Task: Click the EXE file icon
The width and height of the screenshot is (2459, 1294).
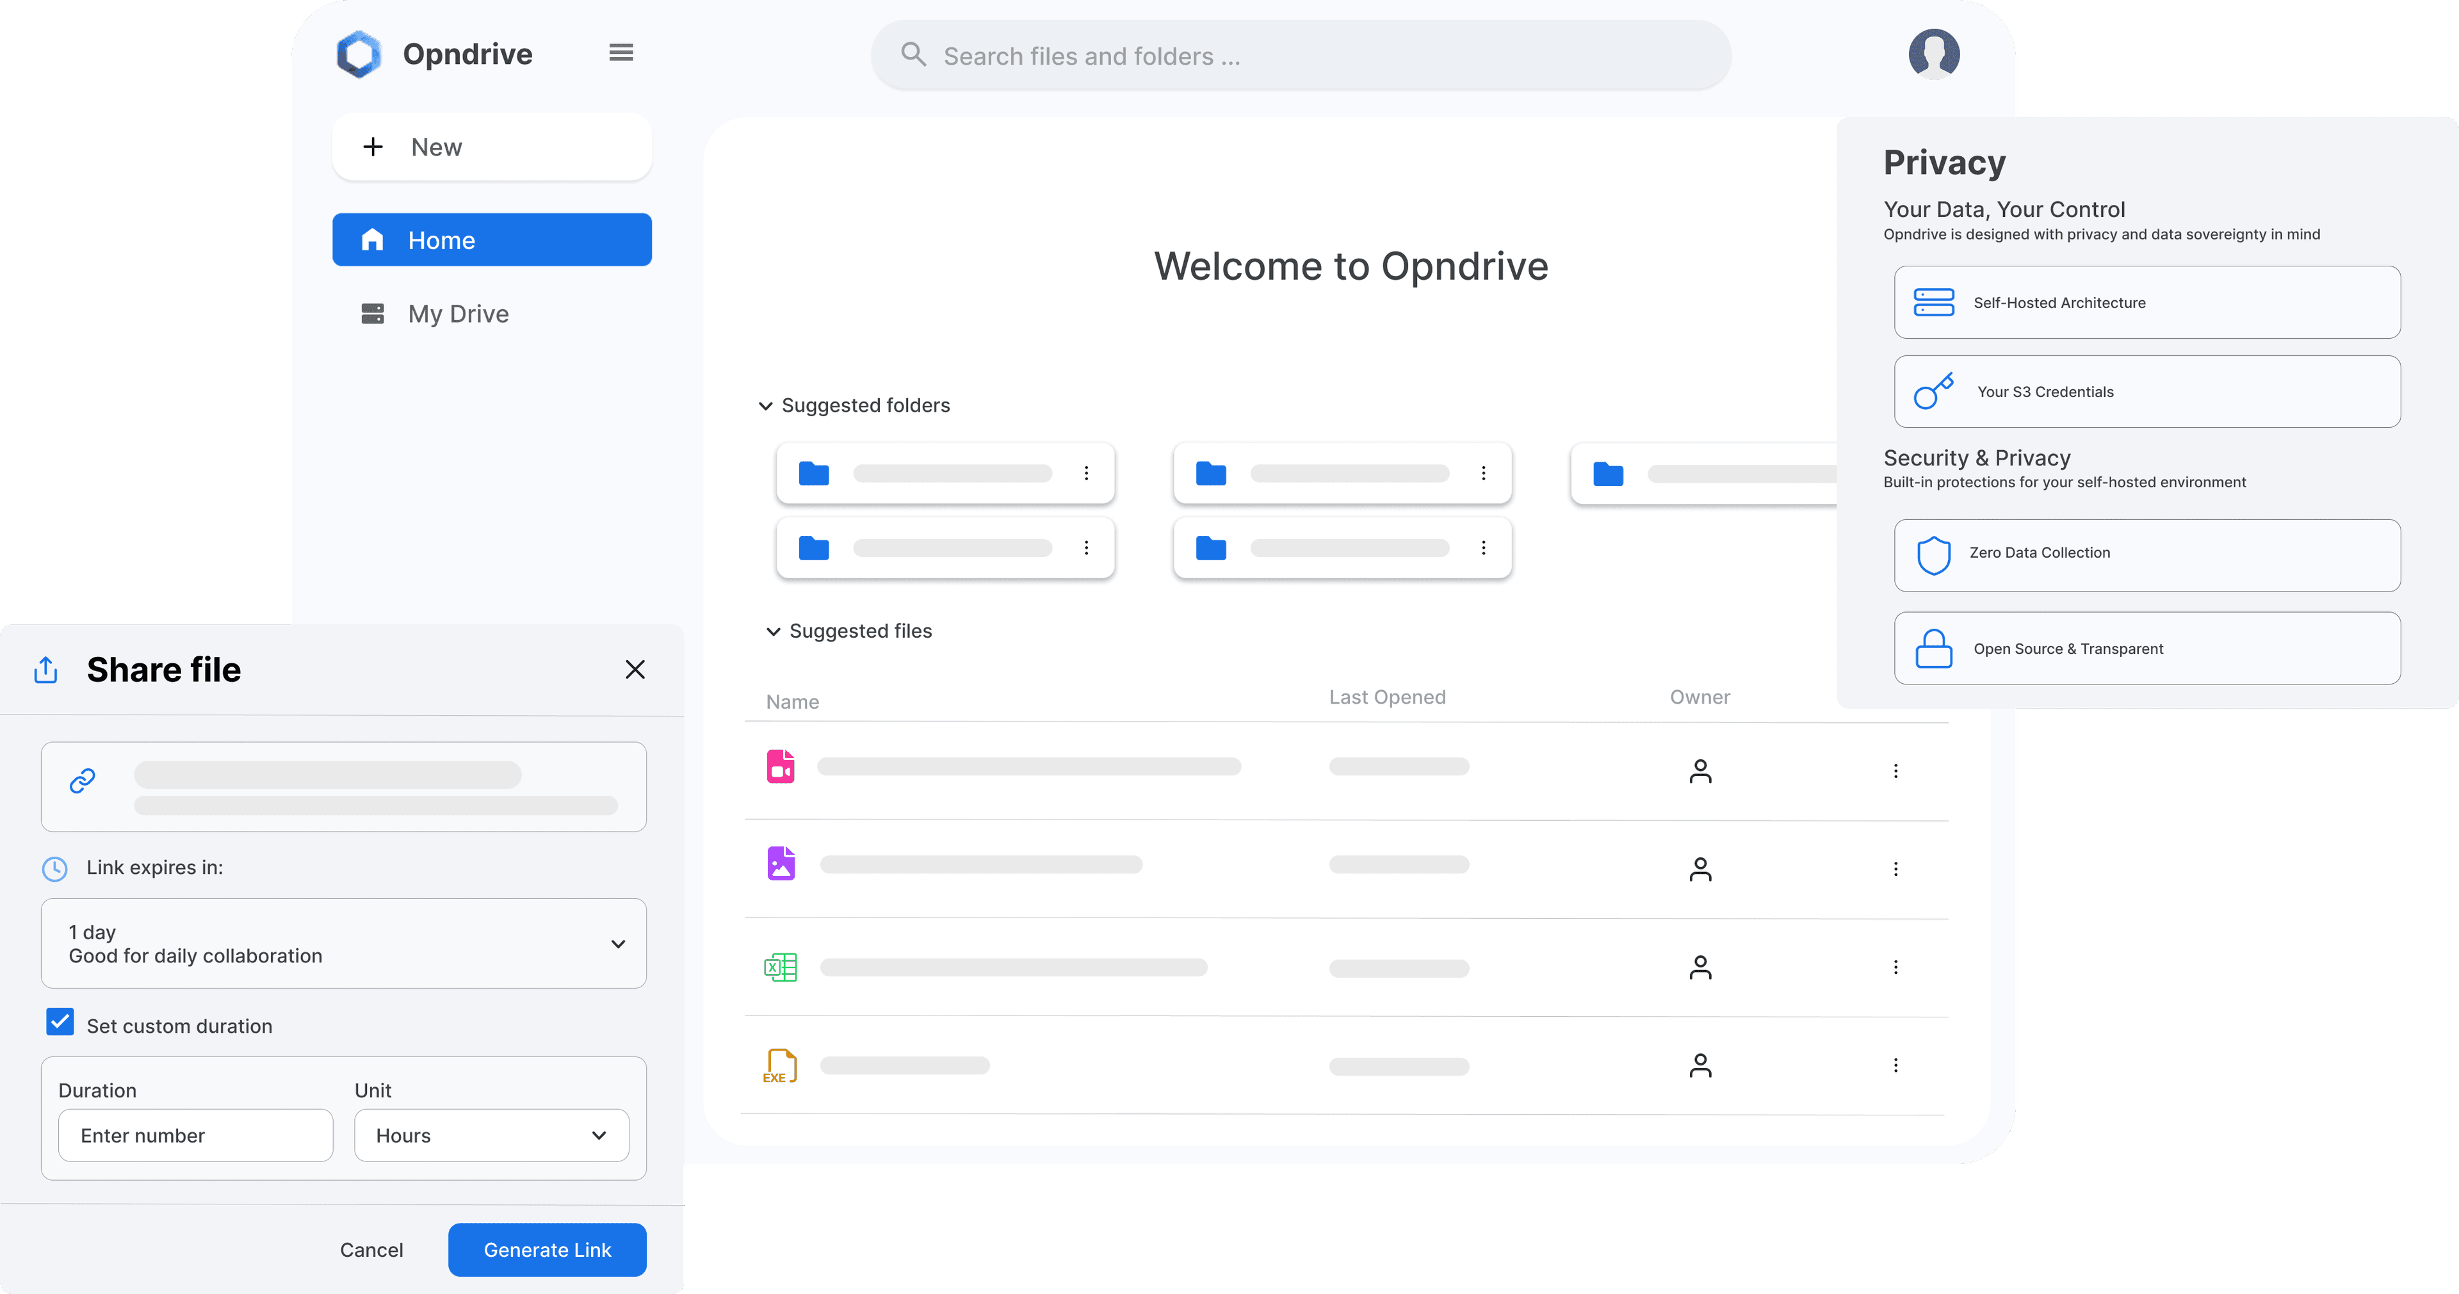Action: coord(780,1066)
